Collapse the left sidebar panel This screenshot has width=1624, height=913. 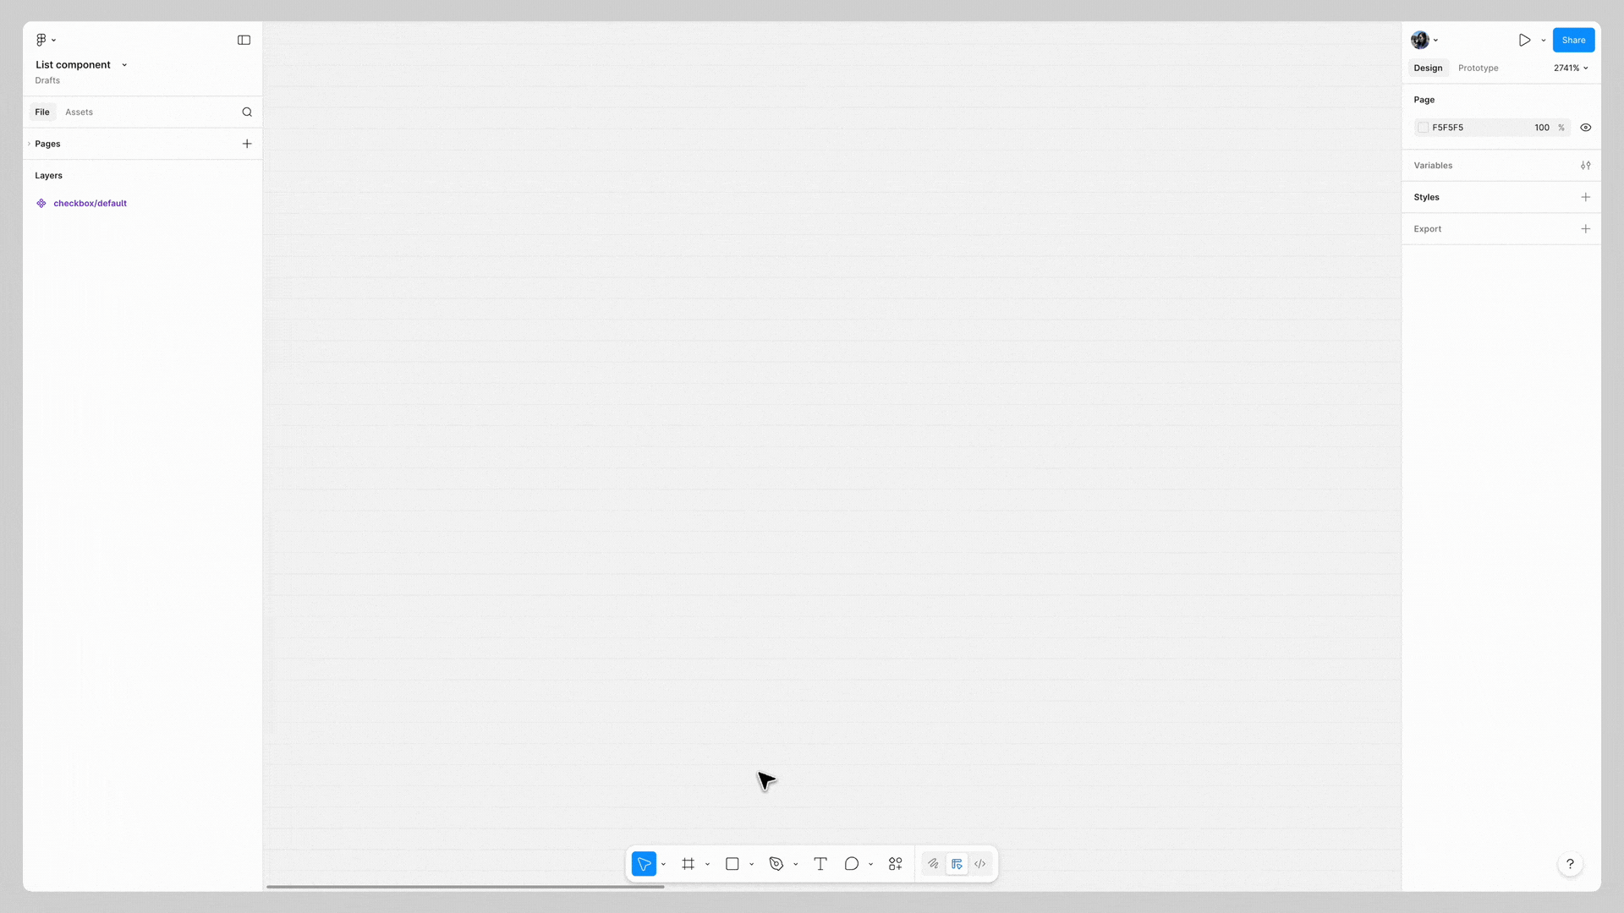point(244,40)
